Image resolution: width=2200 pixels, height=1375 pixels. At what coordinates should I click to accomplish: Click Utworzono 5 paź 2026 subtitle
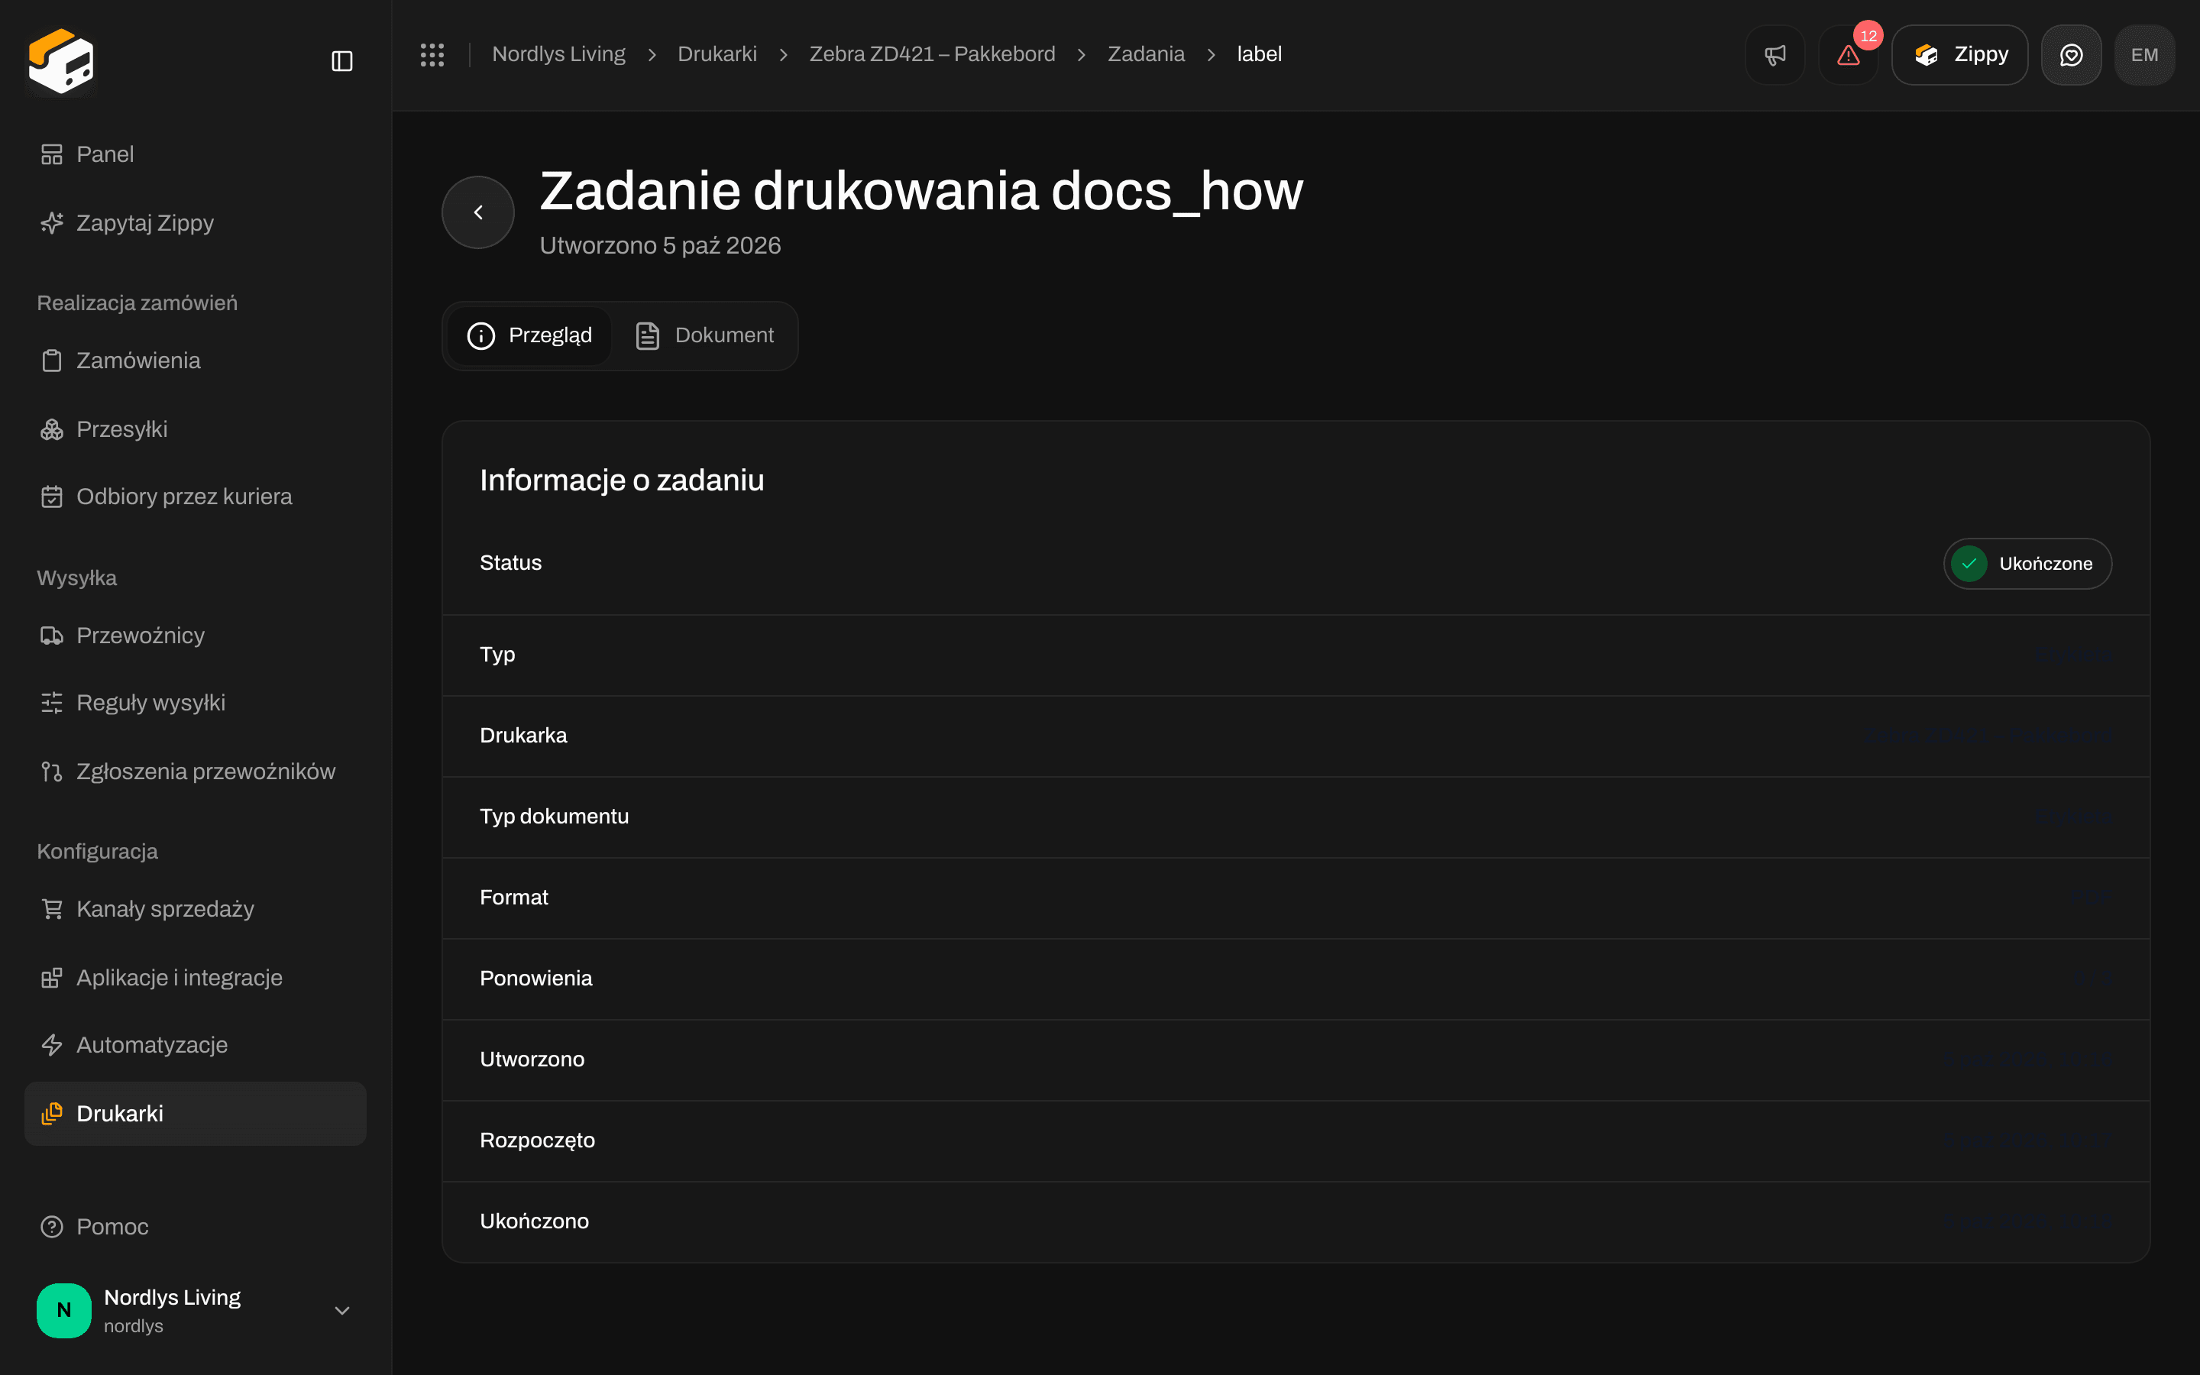(660, 245)
